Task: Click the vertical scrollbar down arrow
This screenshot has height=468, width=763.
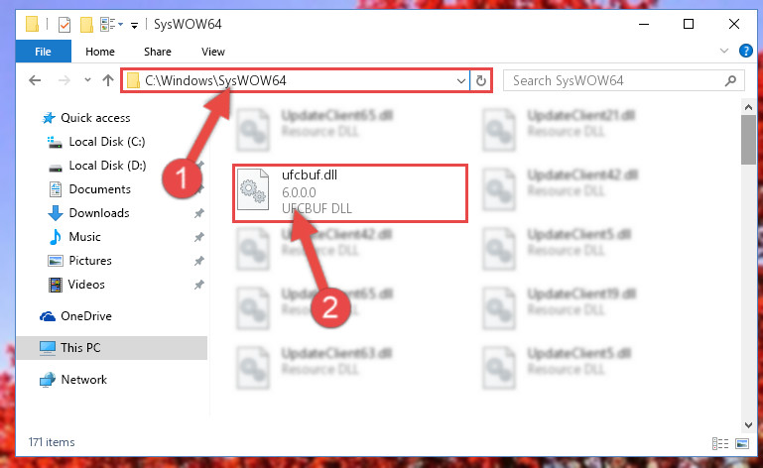Action: coord(748,425)
